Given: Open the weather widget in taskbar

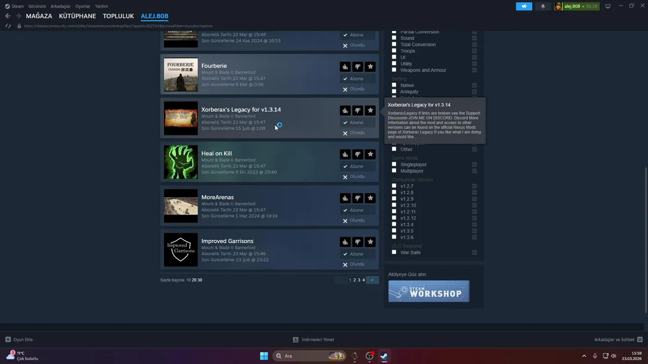Looking at the screenshot, I should tap(22, 356).
